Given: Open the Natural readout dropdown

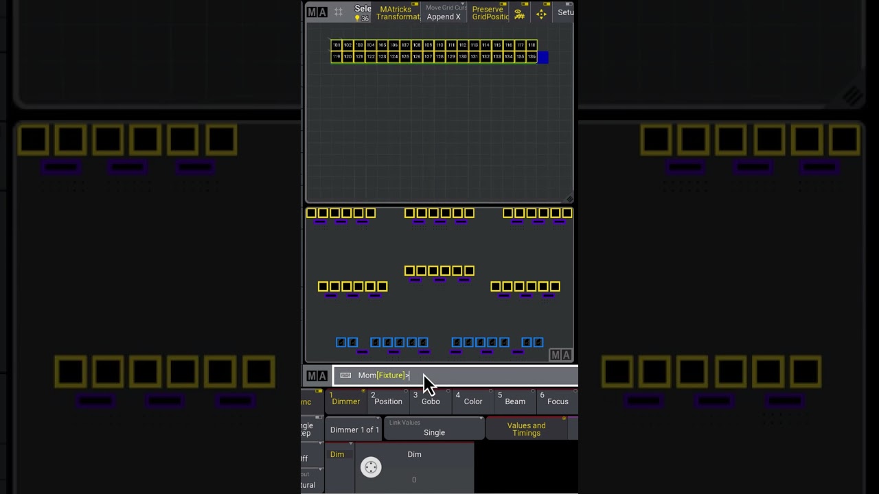Looking at the screenshot, I should (x=312, y=481).
